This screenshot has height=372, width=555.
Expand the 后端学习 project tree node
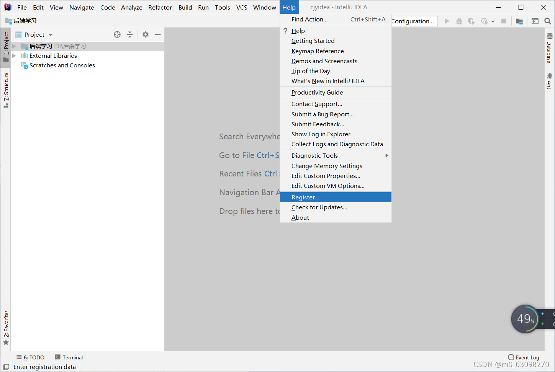tap(14, 46)
